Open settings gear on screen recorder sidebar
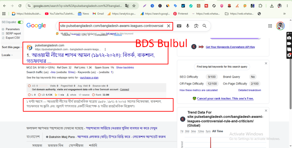The image size is (292, 148). [289, 55]
